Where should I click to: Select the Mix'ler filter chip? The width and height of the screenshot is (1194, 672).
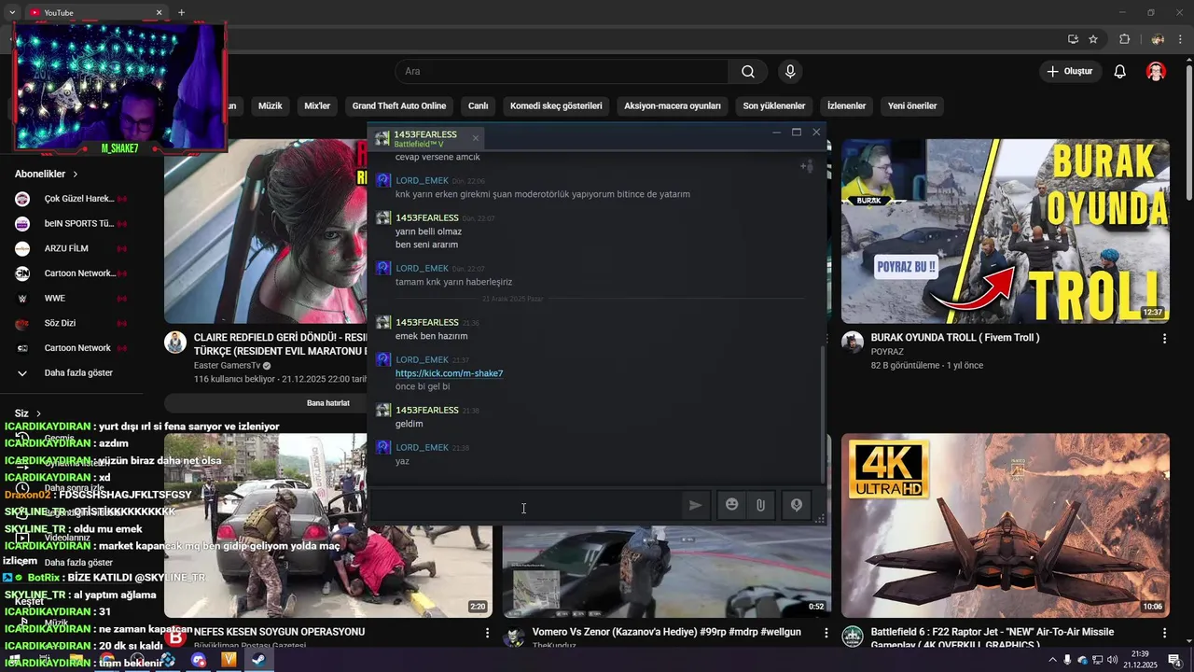tap(317, 105)
